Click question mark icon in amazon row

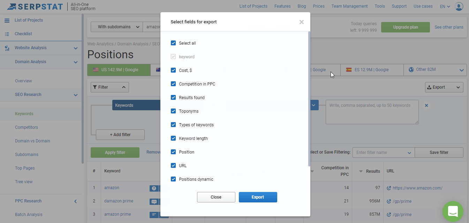click(154, 188)
